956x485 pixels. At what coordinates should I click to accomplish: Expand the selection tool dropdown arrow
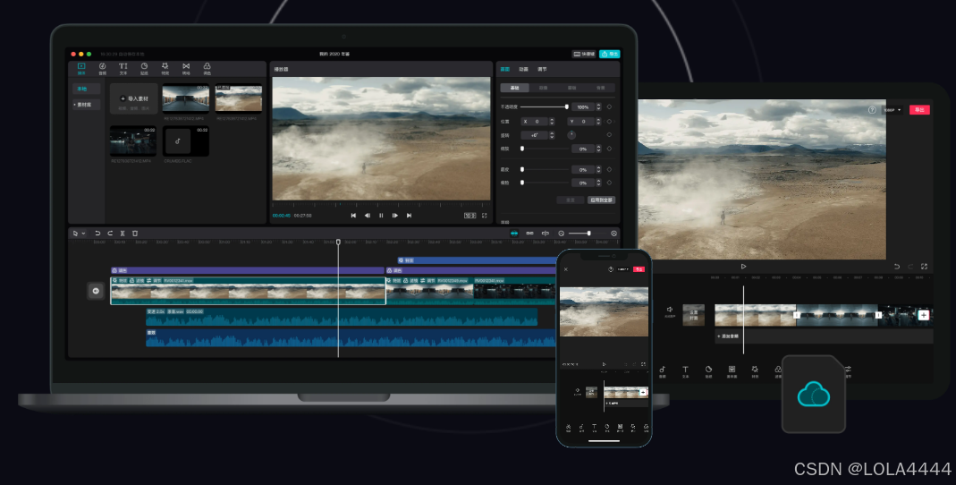(x=83, y=233)
